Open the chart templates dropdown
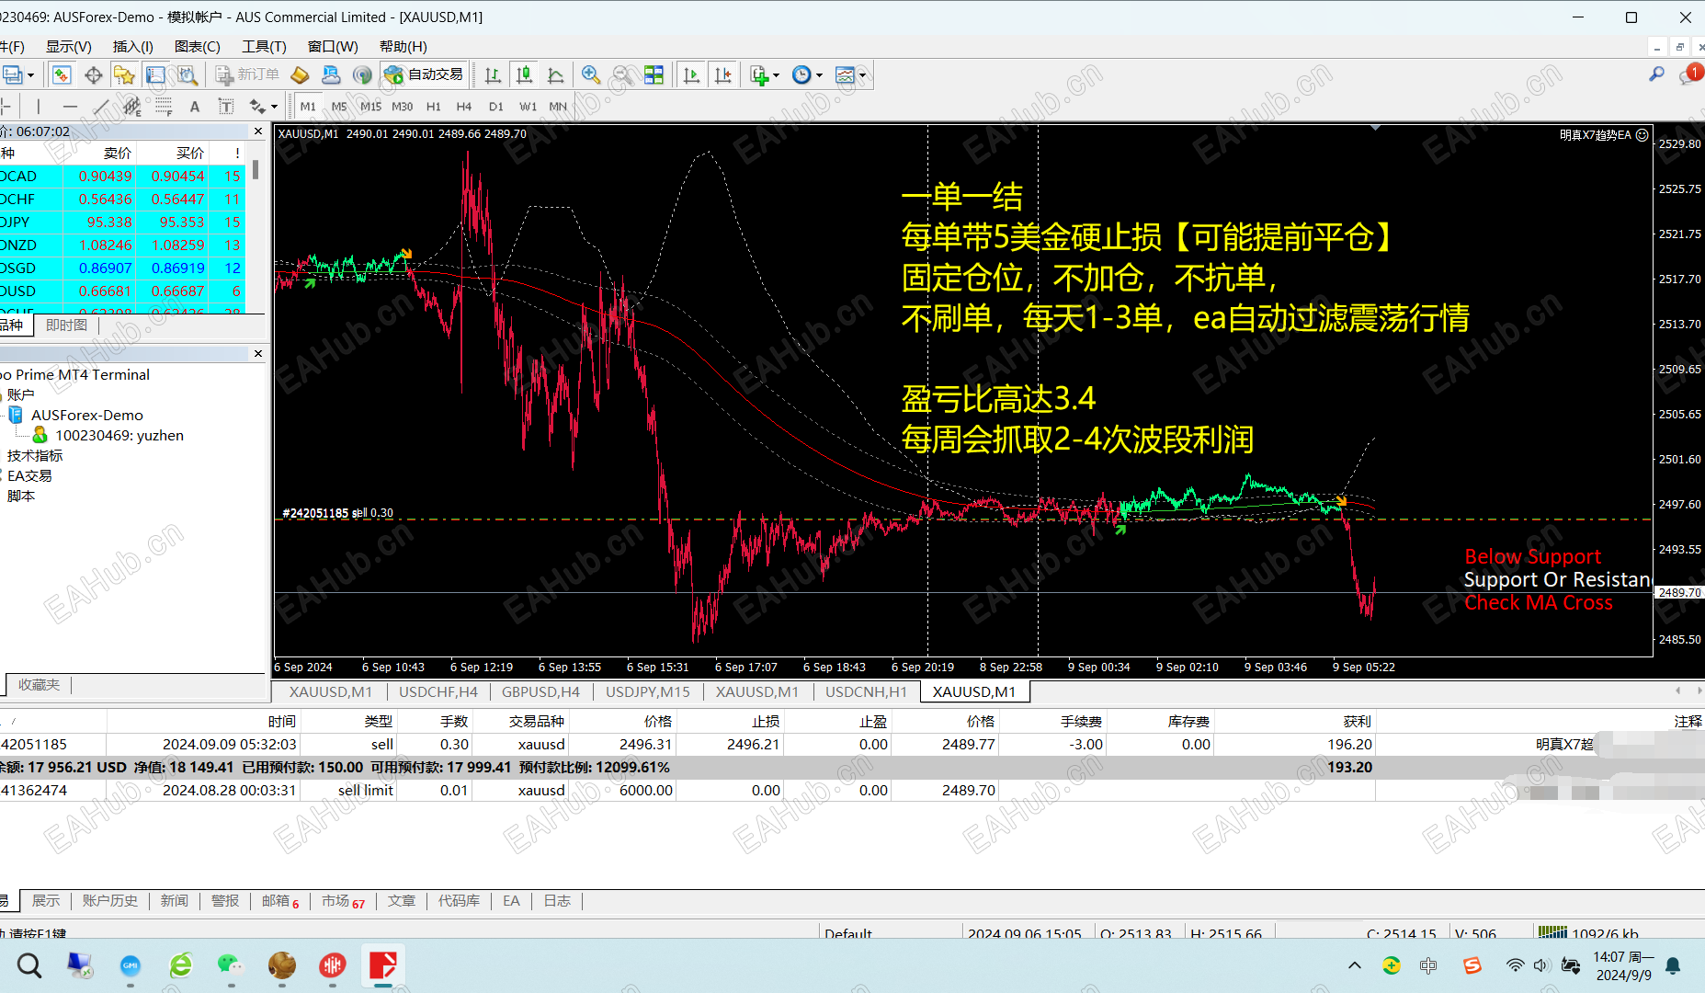Viewport: 1705px width, 993px height. pyautogui.click(x=850, y=75)
